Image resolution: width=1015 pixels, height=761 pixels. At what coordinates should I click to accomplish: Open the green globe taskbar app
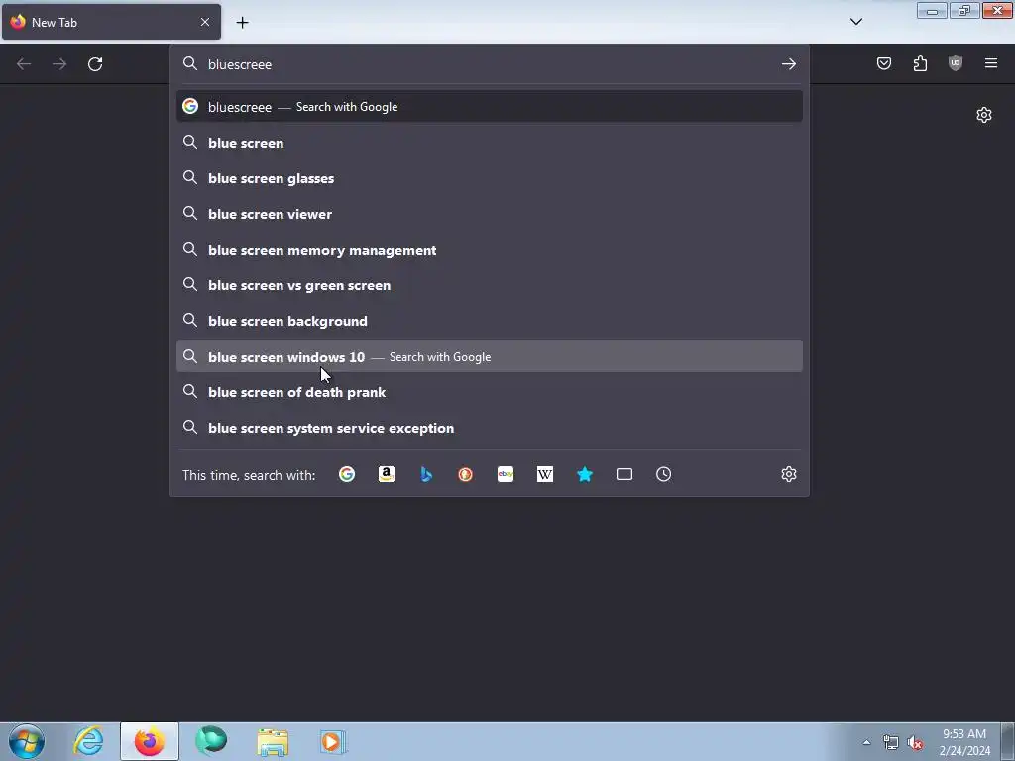pos(211,741)
